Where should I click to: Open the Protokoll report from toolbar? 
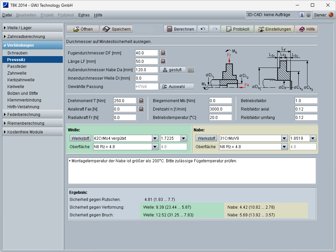pyautogui.click(x=238, y=29)
